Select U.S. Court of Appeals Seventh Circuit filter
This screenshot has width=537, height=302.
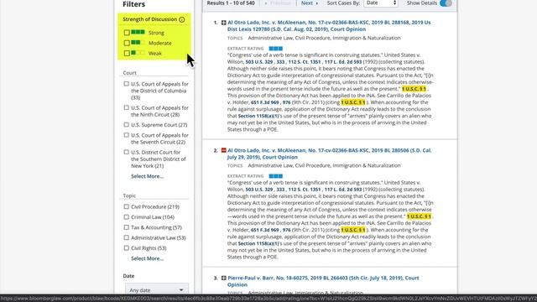(127, 135)
